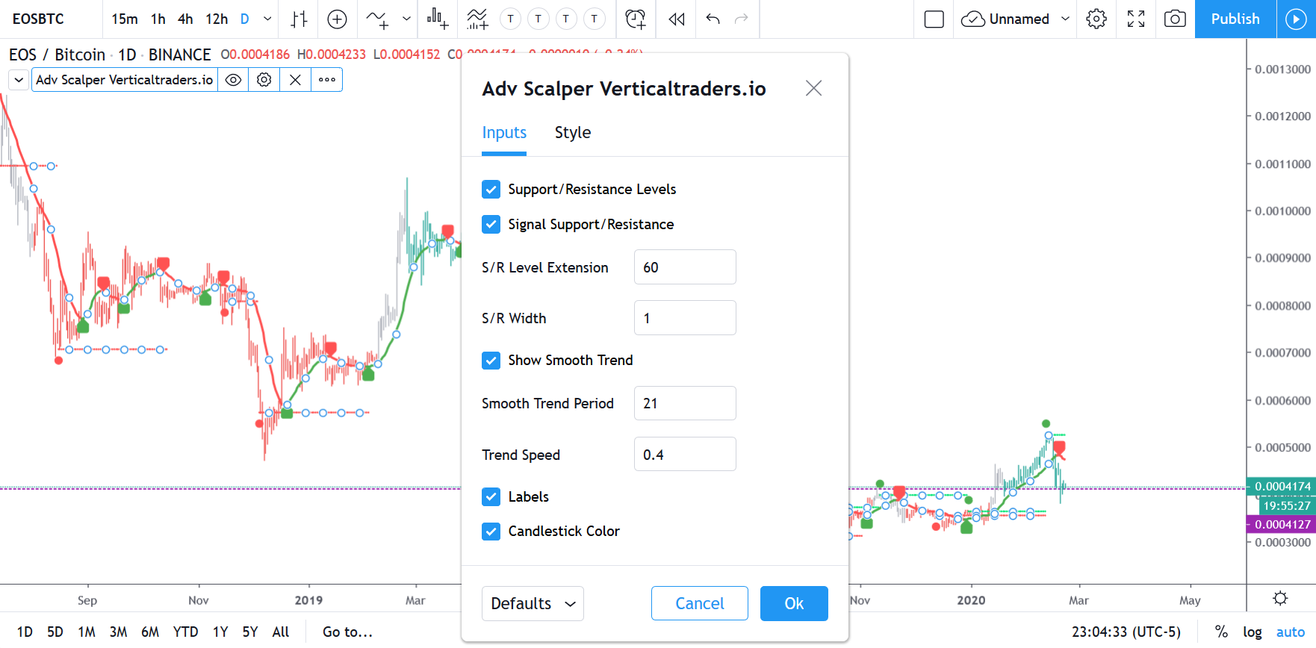Toggle the Labels checkbox
The image size is (1316, 648).
491,497
